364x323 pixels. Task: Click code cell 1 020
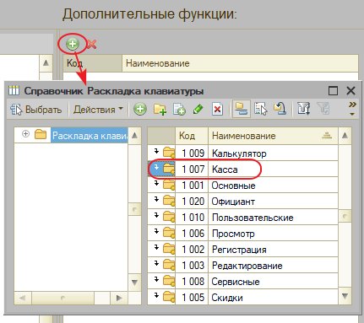tap(193, 202)
